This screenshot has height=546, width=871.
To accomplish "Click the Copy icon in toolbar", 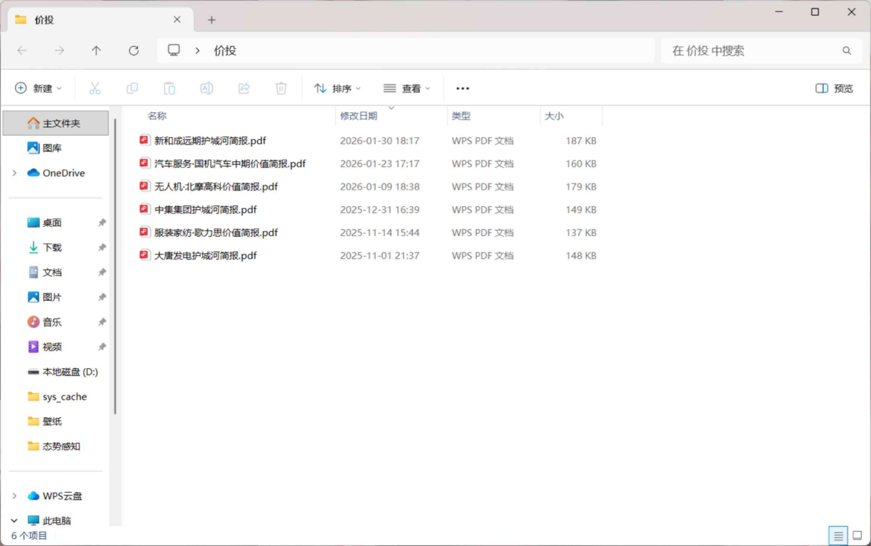I will tap(132, 89).
